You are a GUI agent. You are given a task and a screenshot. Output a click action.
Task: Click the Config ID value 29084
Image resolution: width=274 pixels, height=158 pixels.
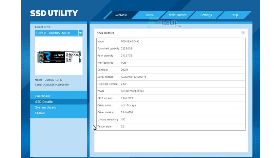(125, 70)
